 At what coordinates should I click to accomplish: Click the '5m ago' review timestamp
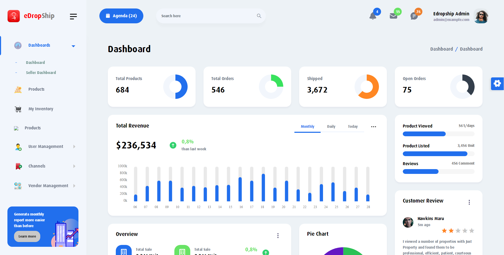pyautogui.click(x=424, y=225)
